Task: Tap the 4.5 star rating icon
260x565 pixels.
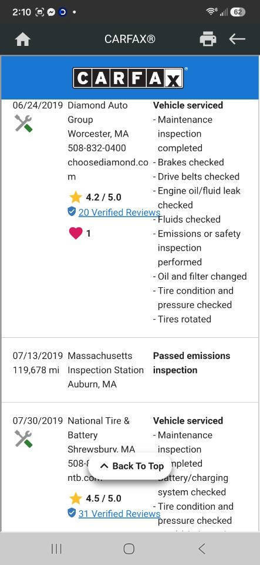Action: (x=75, y=498)
